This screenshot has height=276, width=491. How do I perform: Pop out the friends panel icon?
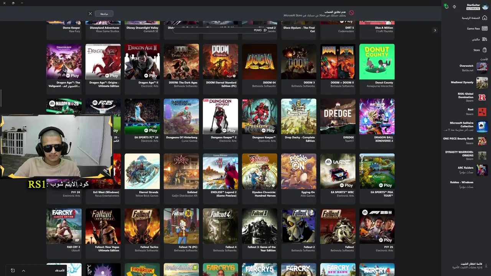pos(13,271)
